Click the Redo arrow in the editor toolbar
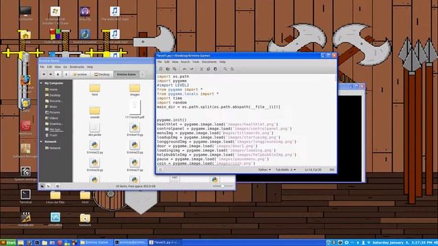438x246 pixels. coord(192,69)
